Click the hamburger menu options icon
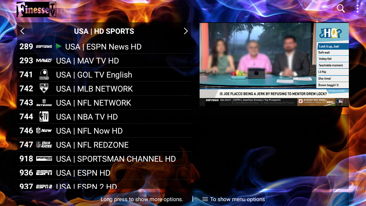 click(205, 199)
